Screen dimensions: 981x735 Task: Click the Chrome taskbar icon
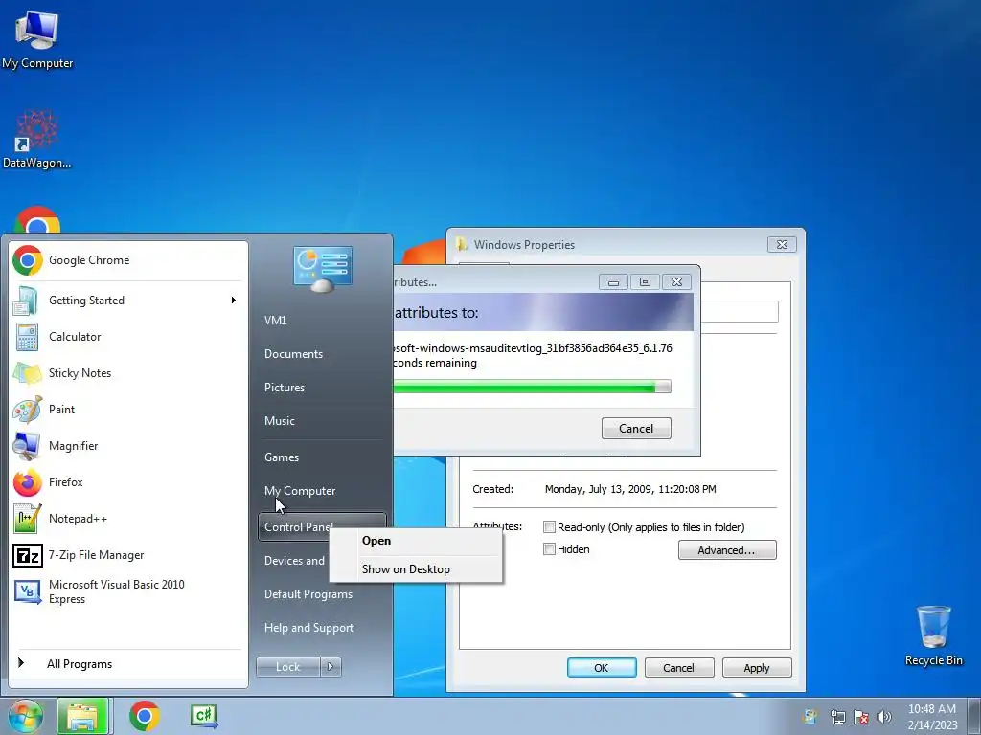[145, 716]
